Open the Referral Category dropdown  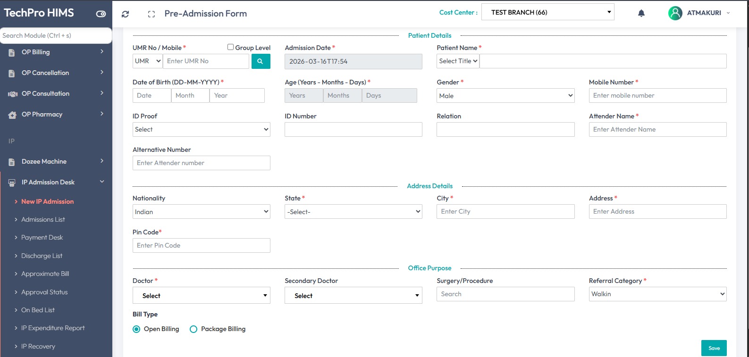657,294
